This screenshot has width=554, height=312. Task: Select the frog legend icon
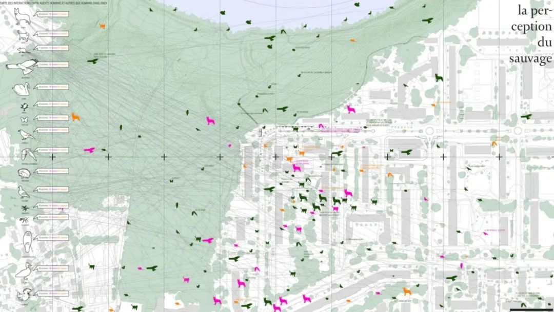coord(24,107)
